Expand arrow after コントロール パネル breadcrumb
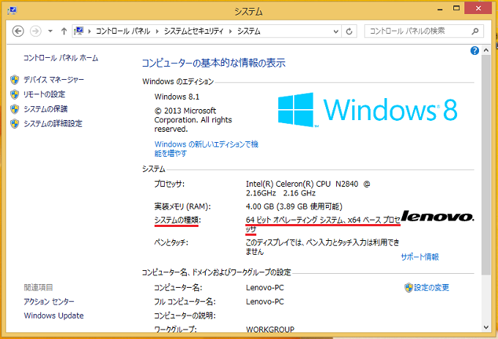The width and height of the screenshot is (498, 339). [x=157, y=31]
